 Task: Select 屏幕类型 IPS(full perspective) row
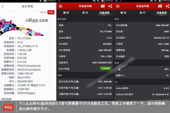point(22,66)
